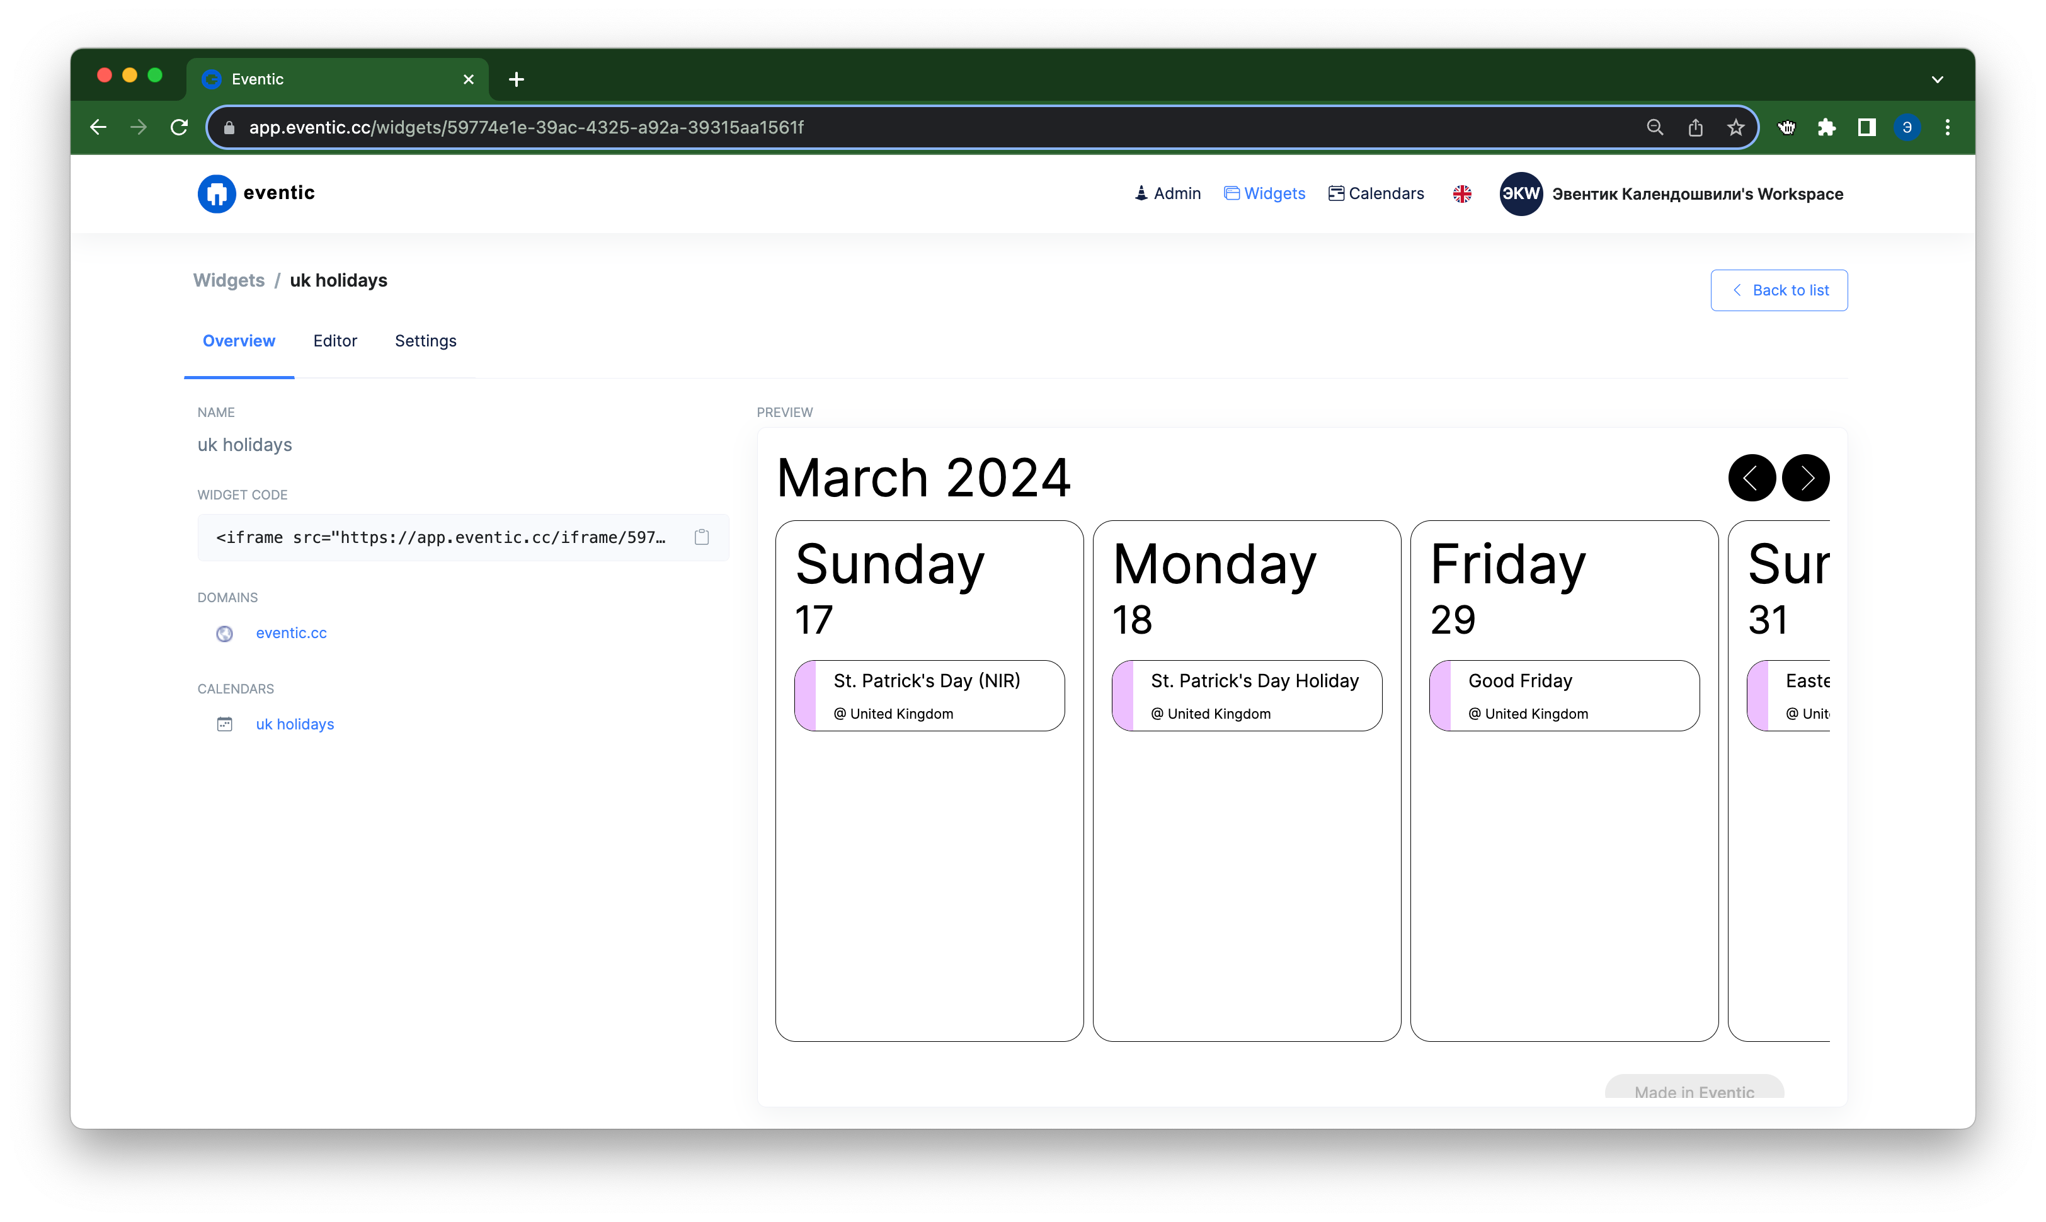Toggle browser side panel icon
The height and width of the screenshot is (1222, 2046).
coord(1866,127)
